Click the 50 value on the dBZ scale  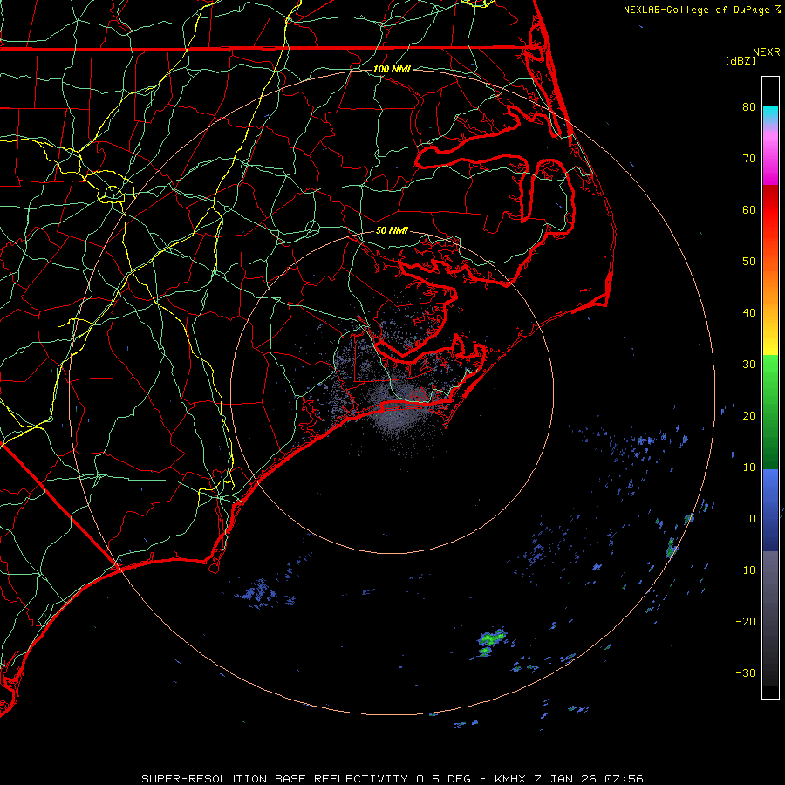(x=749, y=262)
